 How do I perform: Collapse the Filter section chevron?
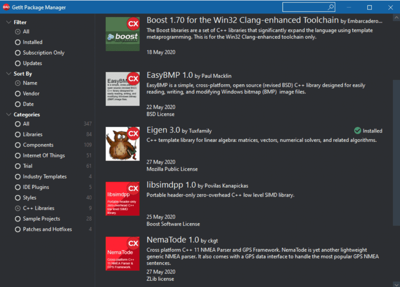pos(9,22)
